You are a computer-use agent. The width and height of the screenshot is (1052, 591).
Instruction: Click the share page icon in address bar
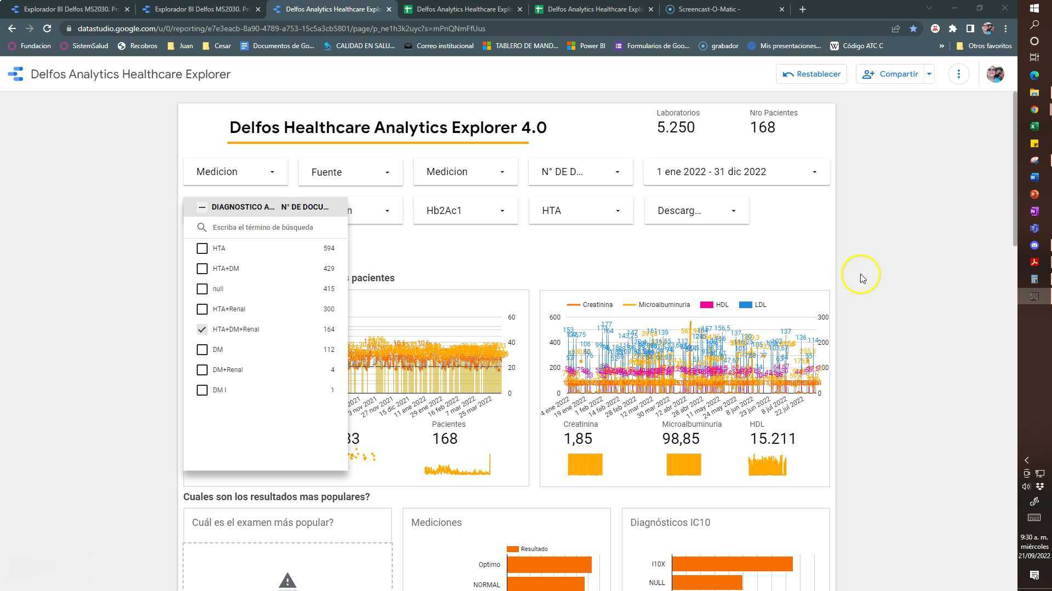(x=895, y=28)
